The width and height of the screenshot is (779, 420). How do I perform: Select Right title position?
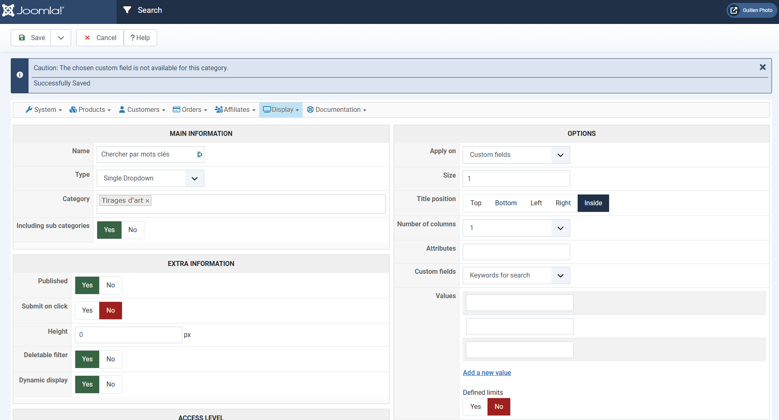(x=563, y=203)
